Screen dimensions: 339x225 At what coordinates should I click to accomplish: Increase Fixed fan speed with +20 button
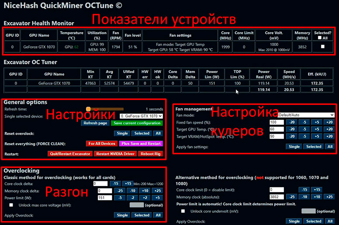tap(329, 122)
